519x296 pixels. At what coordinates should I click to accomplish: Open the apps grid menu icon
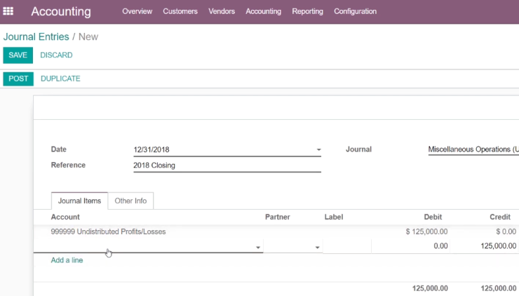tap(8, 11)
